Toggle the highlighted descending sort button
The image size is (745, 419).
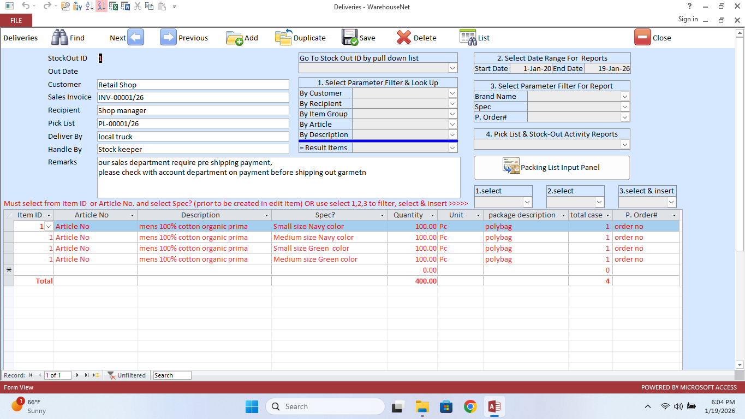[x=101, y=7]
